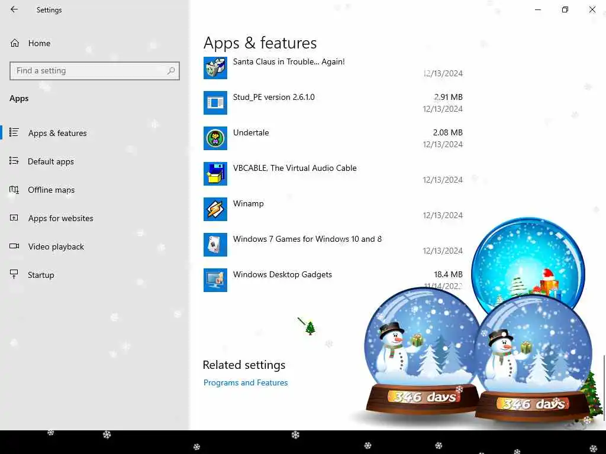Image resolution: width=606 pixels, height=454 pixels.
Task: Click the vertical scrollbar thumb
Action: click(604, 388)
